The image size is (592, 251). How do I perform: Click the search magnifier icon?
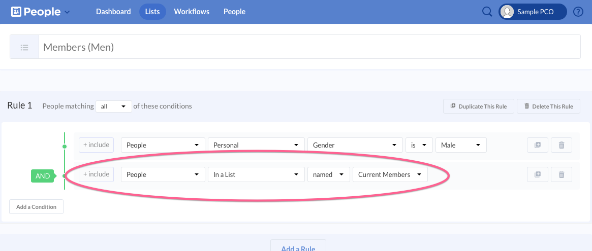click(487, 12)
